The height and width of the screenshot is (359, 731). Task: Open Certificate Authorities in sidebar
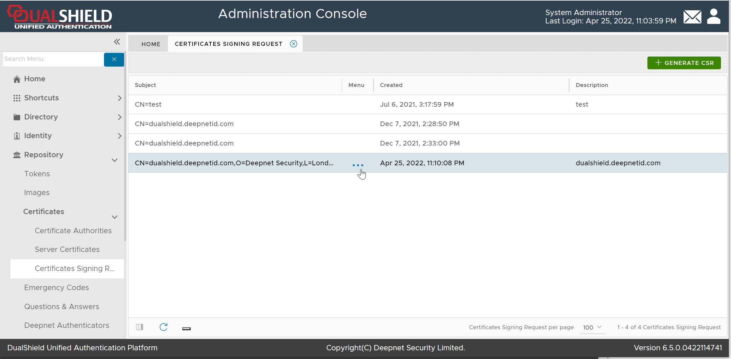pos(73,231)
